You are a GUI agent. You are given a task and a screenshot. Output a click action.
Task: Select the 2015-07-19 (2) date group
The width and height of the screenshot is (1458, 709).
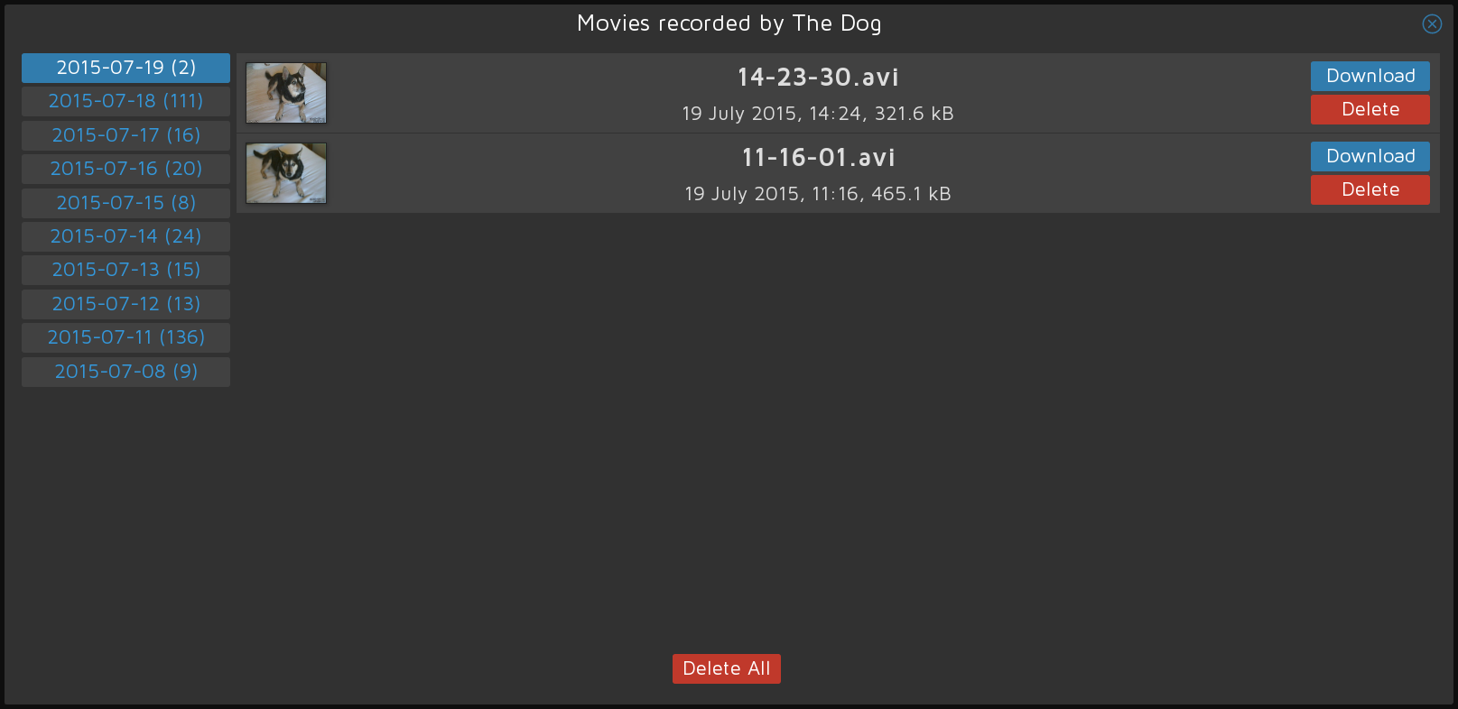(x=126, y=68)
